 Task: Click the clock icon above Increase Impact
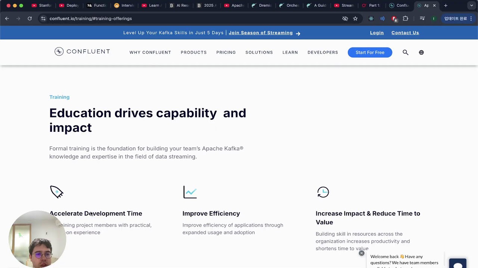323,192
